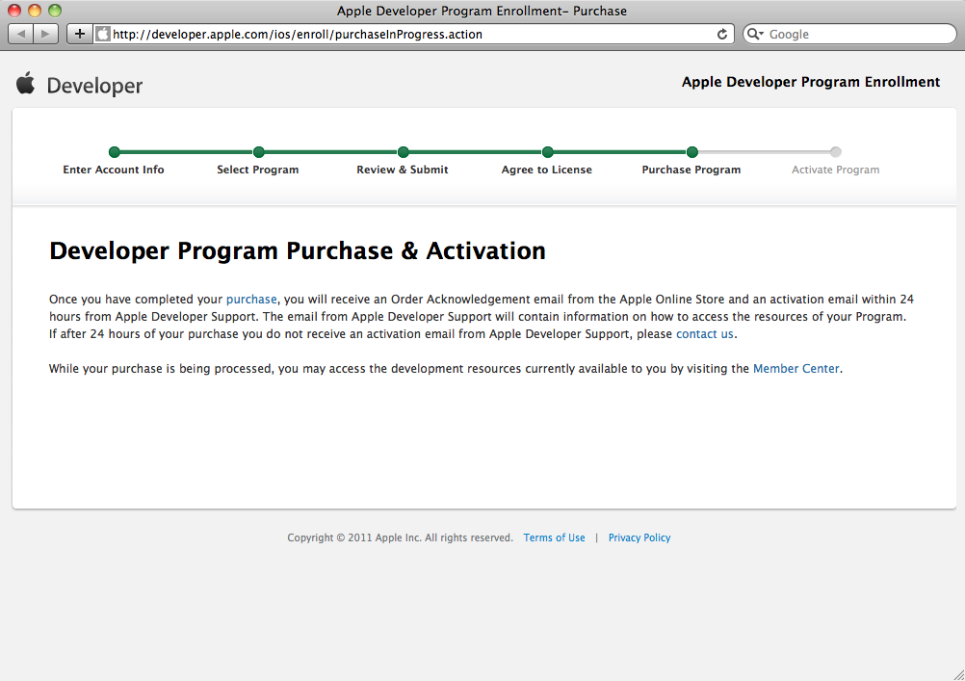Visit the Member Center link
Viewport: 965px width, 681px height.
coord(795,368)
